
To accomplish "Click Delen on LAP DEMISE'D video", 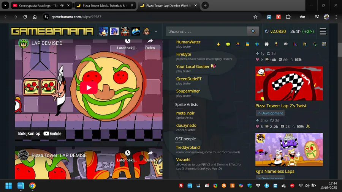I will (x=150, y=45).
